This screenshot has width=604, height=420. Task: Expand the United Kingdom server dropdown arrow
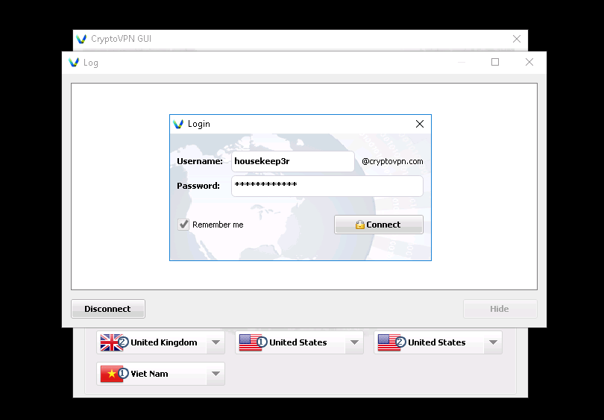pyautogui.click(x=215, y=342)
